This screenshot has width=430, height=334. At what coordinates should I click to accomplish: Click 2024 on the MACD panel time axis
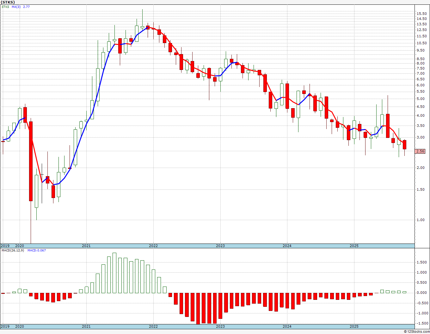point(287,326)
